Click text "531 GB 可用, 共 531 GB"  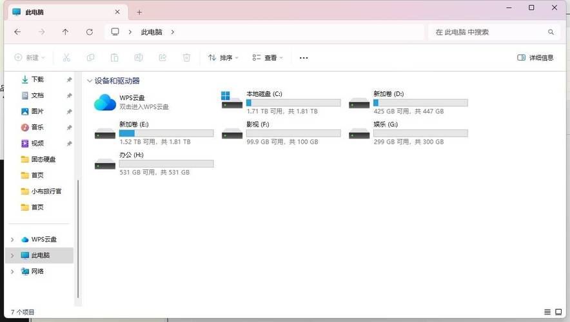point(155,172)
